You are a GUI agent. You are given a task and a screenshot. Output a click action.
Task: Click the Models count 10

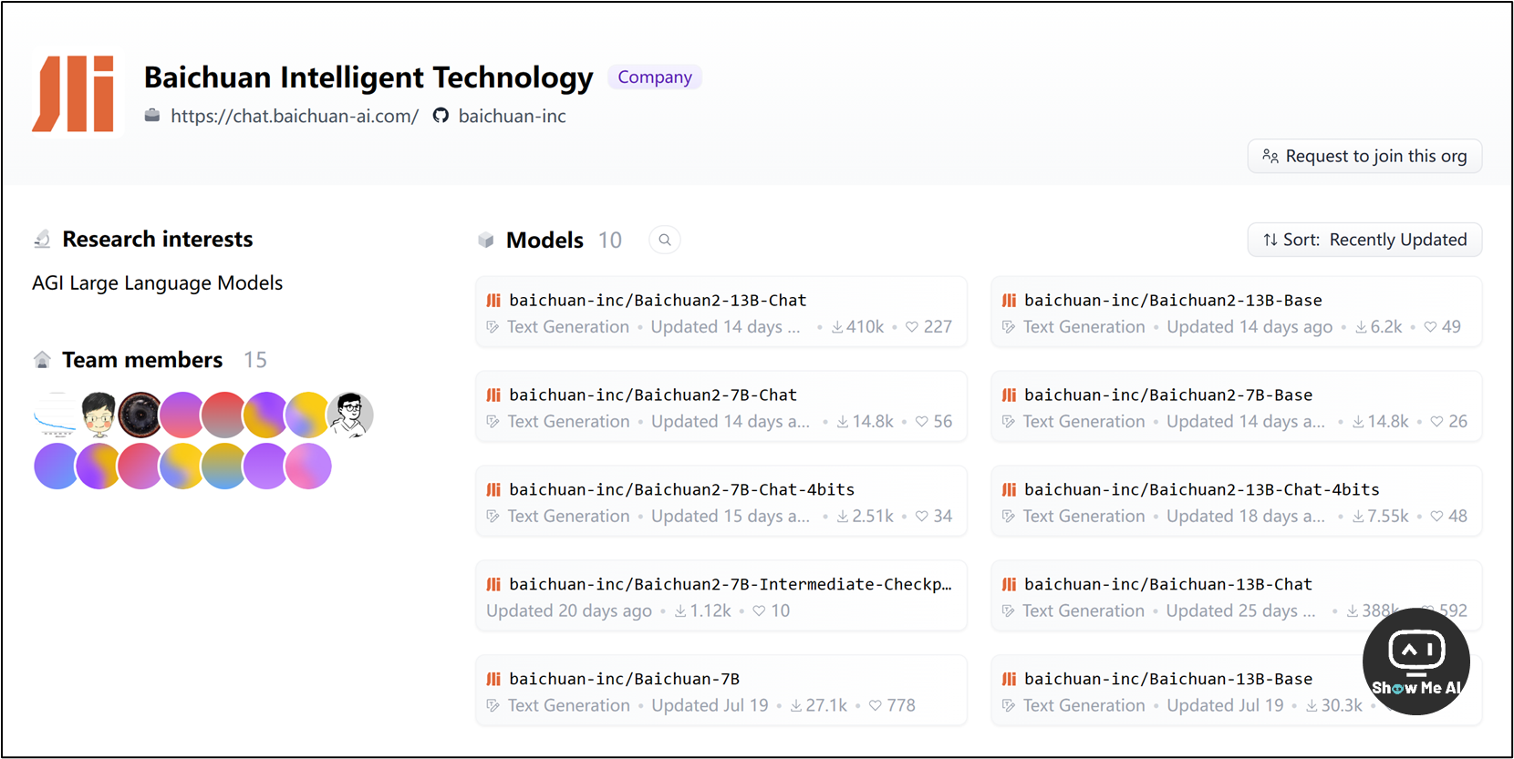point(610,240)
